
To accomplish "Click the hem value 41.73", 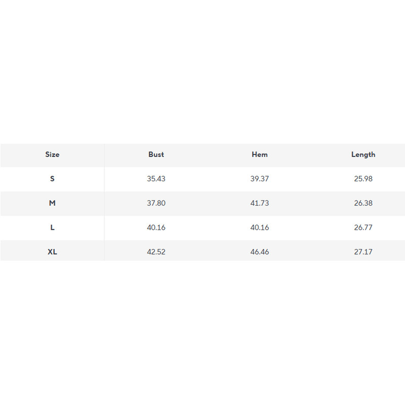I will [x=260, y=203].
